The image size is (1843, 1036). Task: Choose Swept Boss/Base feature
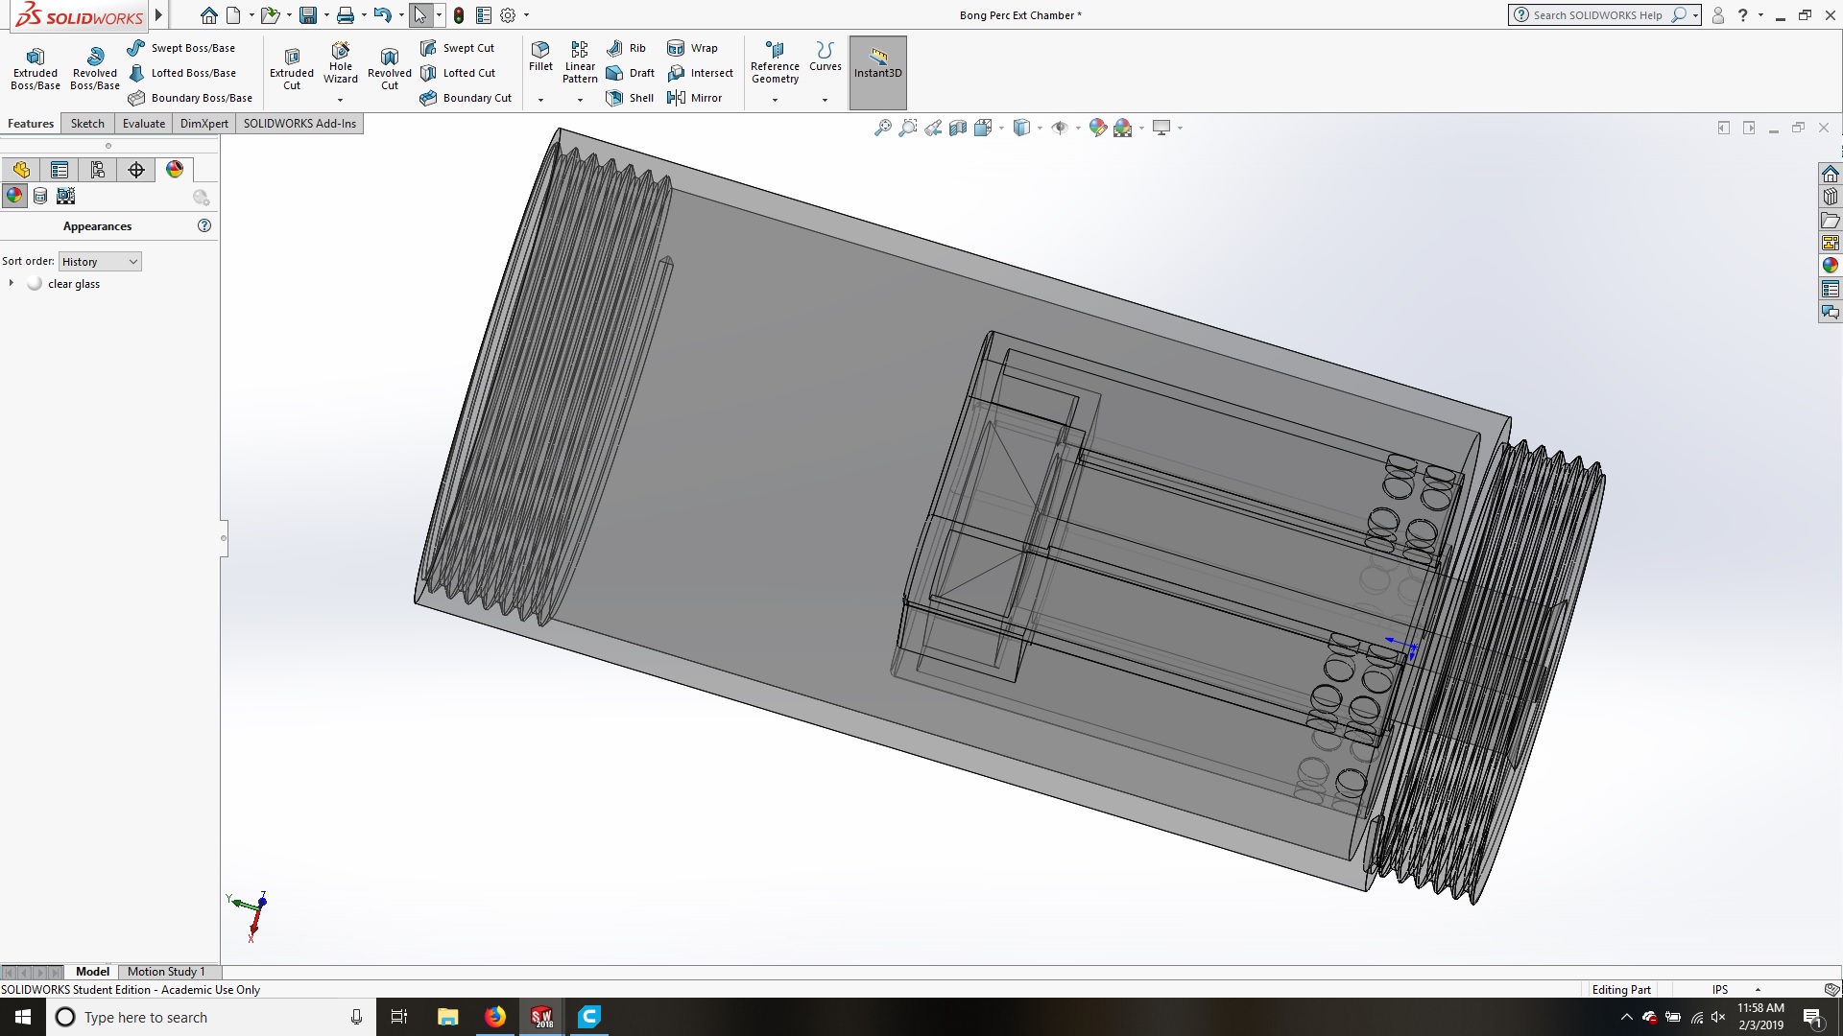click(x=181, y=48)
